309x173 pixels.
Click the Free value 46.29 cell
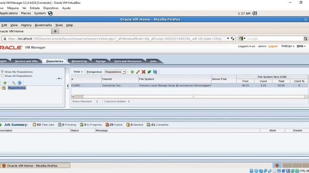245,86
